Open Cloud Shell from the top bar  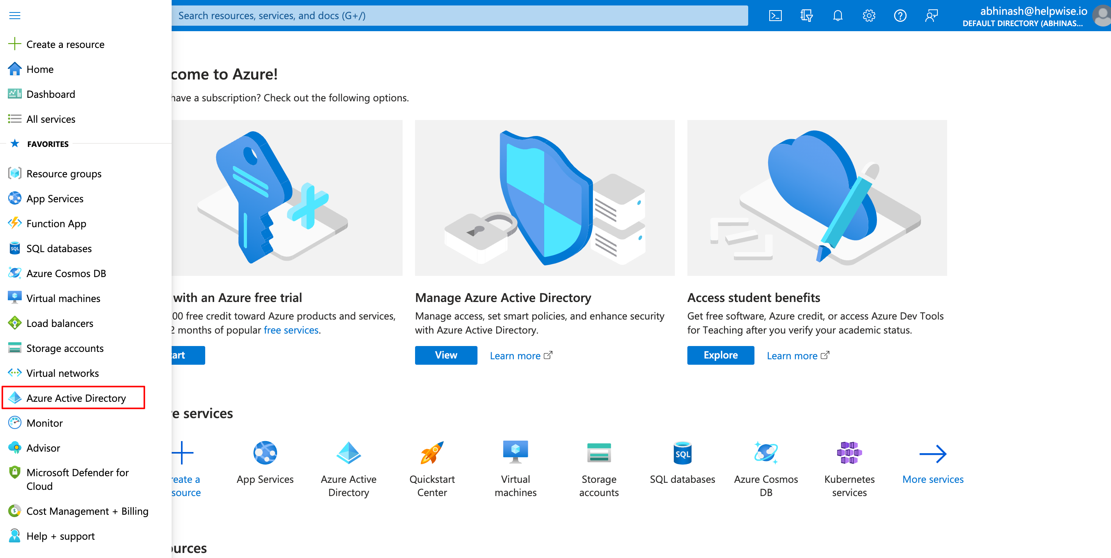(x=775, y=16)
